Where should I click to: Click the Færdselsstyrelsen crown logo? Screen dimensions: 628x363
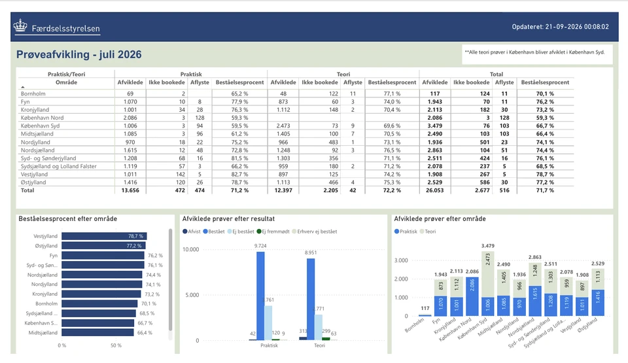click(20, 26)
